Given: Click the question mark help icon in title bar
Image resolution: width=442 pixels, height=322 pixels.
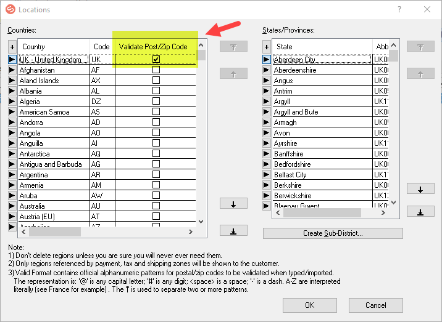Looking at the screenshot, I should click(x=399, y=10).
